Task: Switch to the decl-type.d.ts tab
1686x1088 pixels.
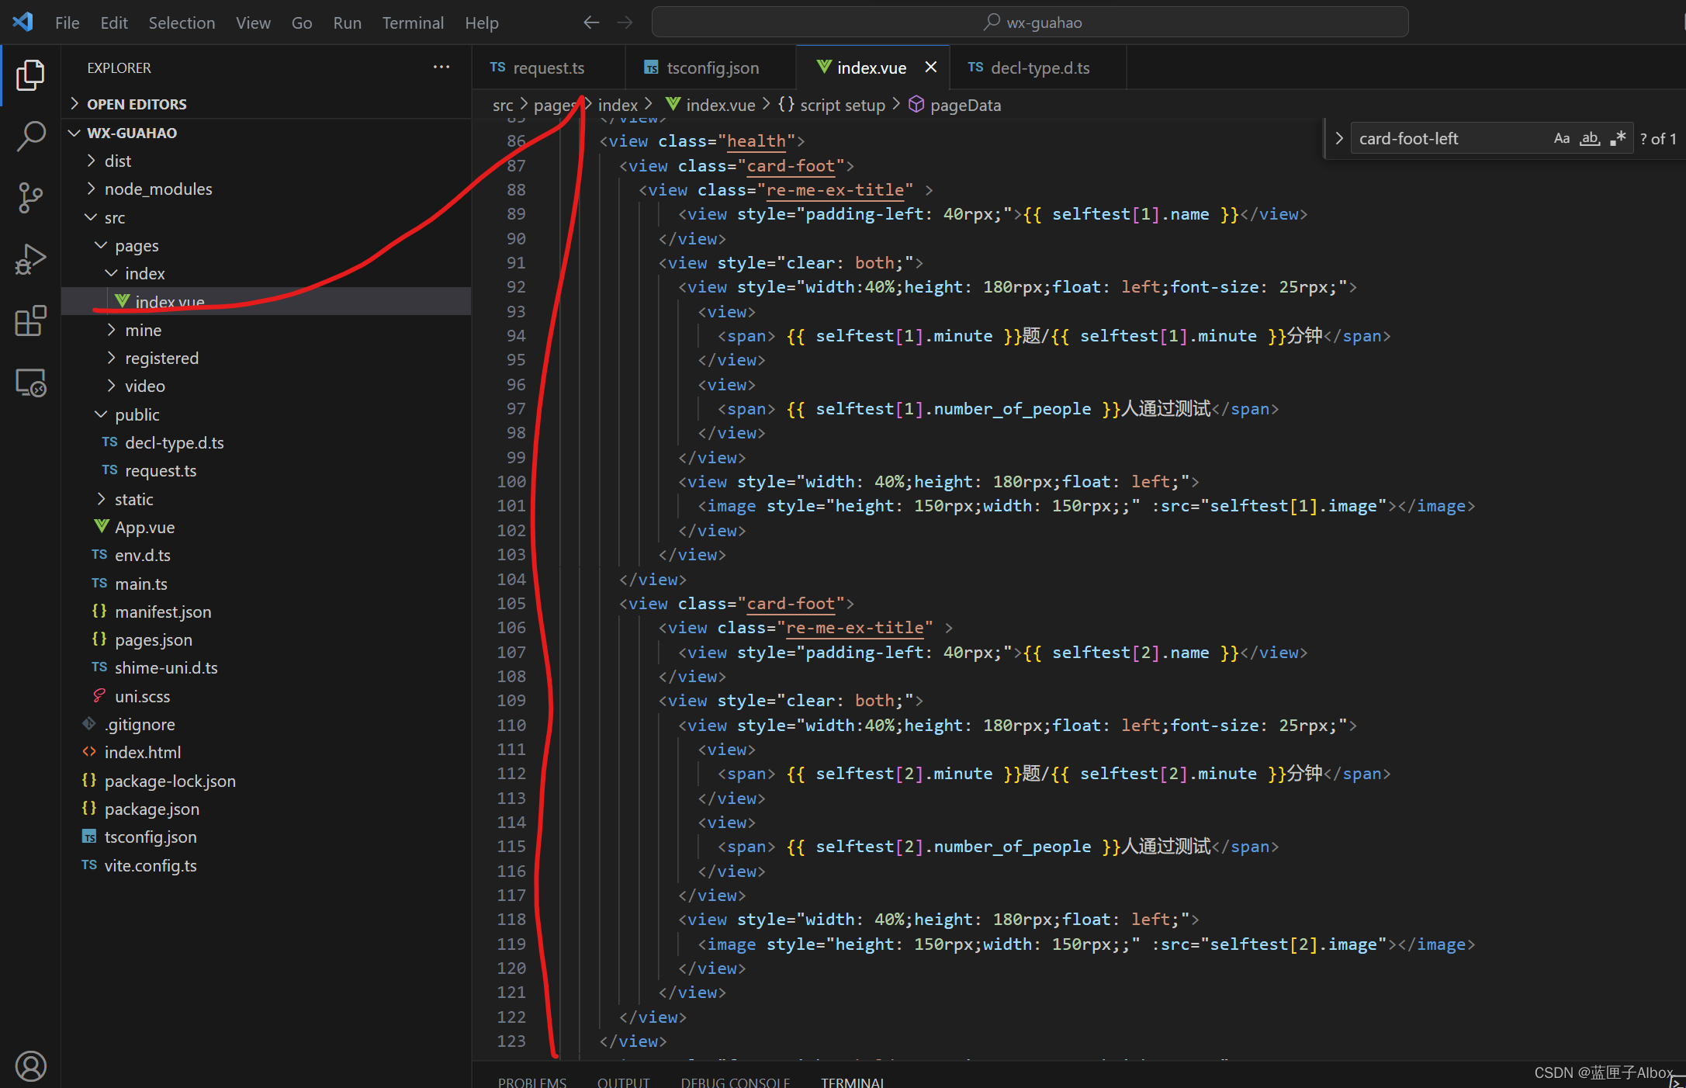Action: 1039,68
